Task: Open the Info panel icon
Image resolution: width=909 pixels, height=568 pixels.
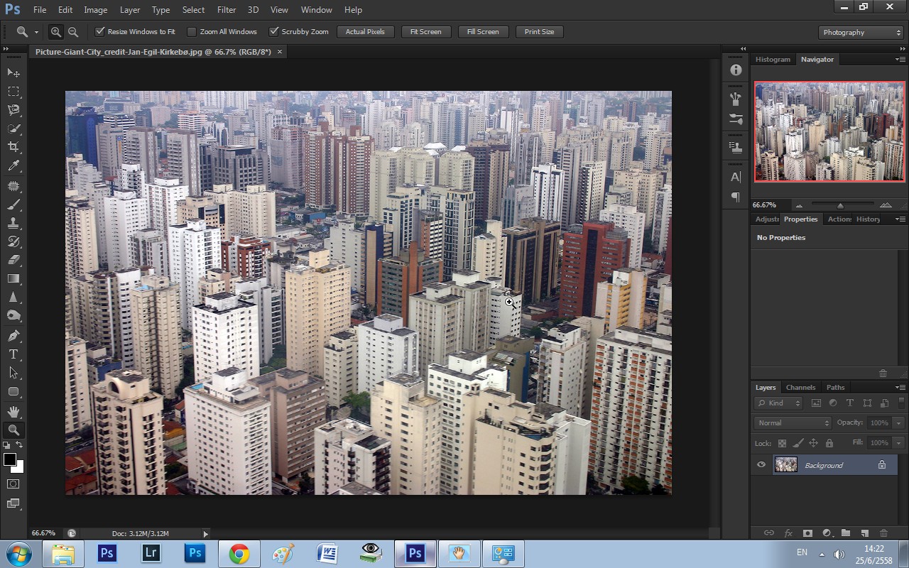Action: 736,70
